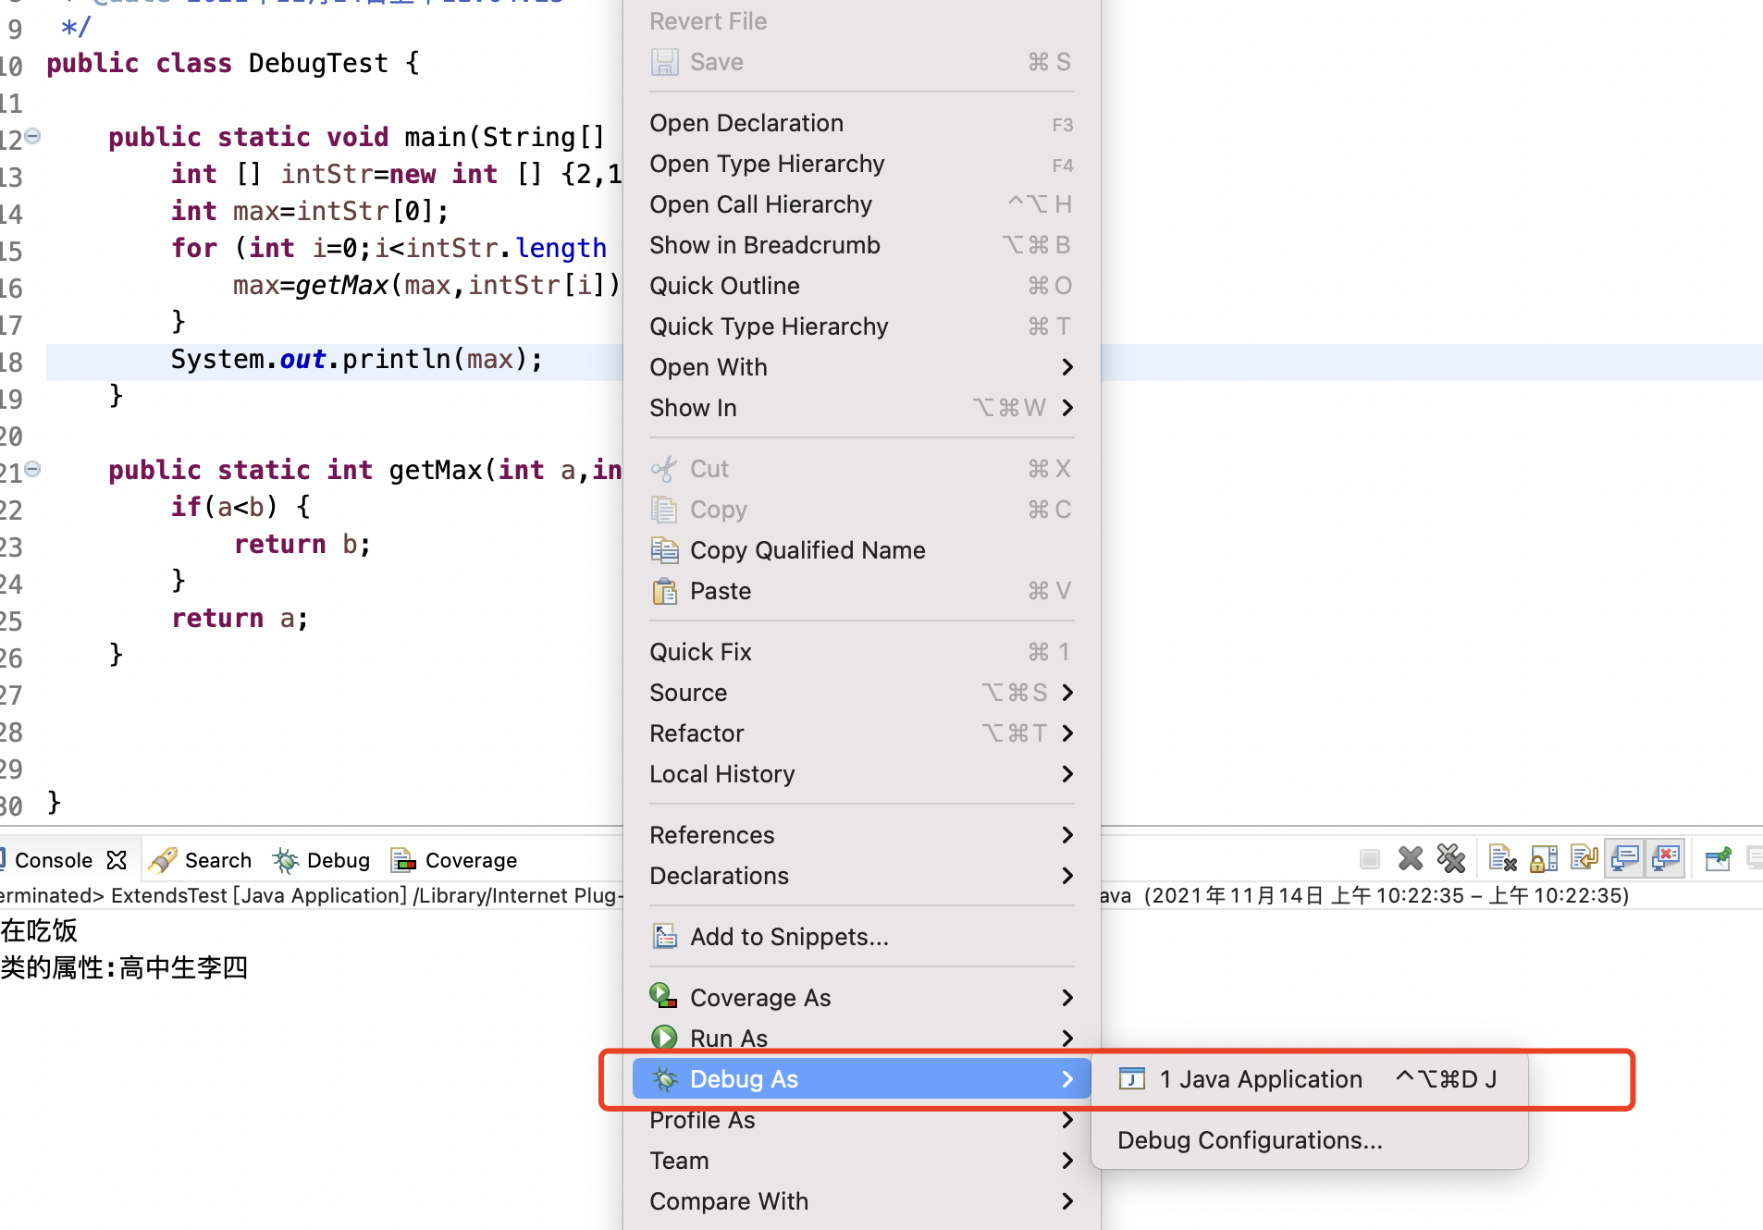This screenshot has height=1230, width=1763.
Task: Remove All Terminated Launches double-X icon
Action: pyautogui.click(x=1451, y=859)
